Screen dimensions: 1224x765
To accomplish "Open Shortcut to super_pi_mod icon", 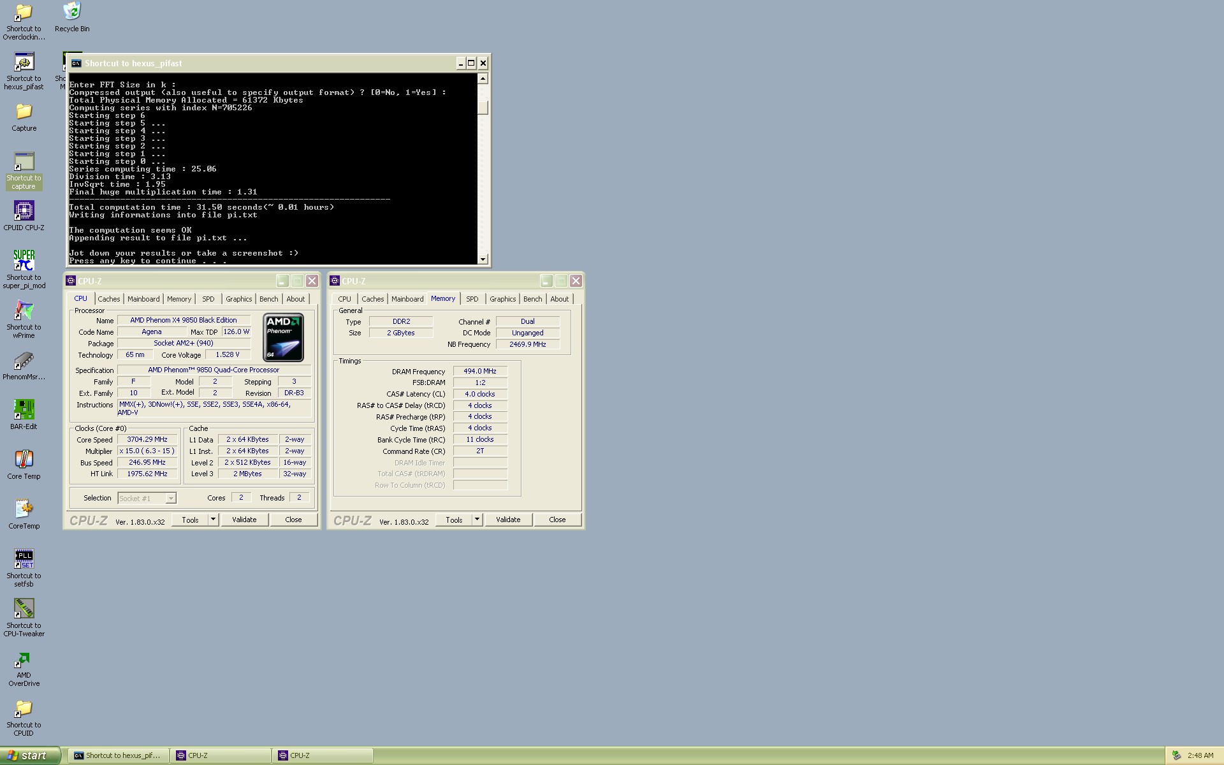I will pyautogui.click(x=24, y=270).
